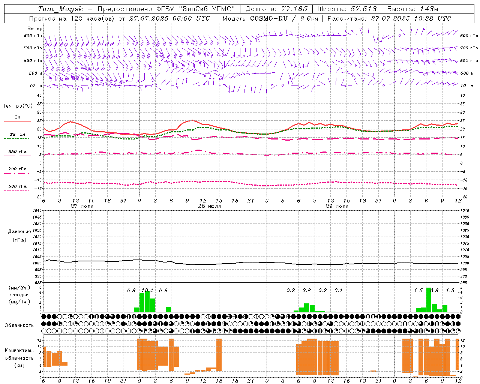Click the Тем-ра(°C) panel label
The width and height of the screenshot is (480, 384).
(18, 106)
